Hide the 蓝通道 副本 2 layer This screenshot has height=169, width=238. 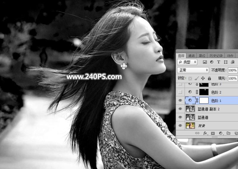180,109
